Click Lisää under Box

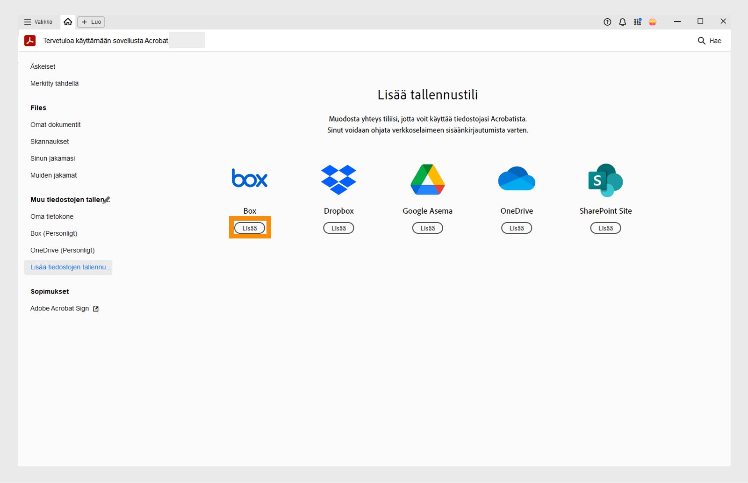click(250, 228)
